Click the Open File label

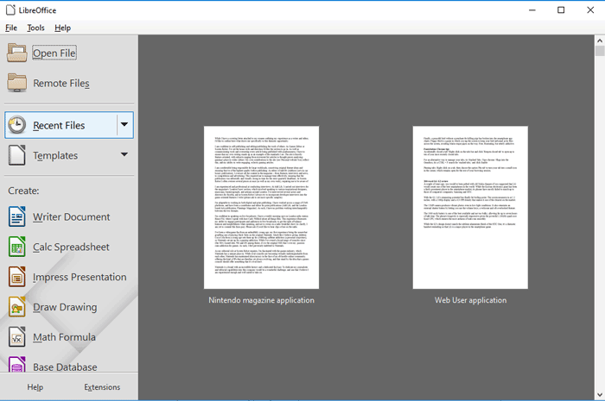click(x=54, y=53)
